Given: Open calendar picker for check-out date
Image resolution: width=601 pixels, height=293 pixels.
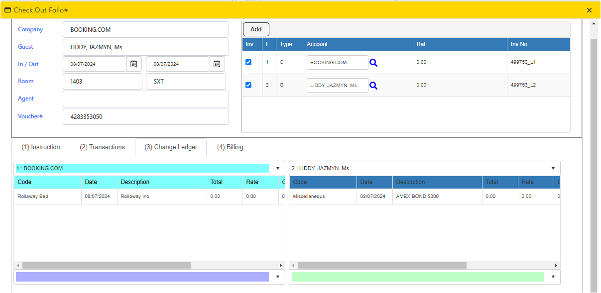Looking at the screenshot, I should (217, 64).
